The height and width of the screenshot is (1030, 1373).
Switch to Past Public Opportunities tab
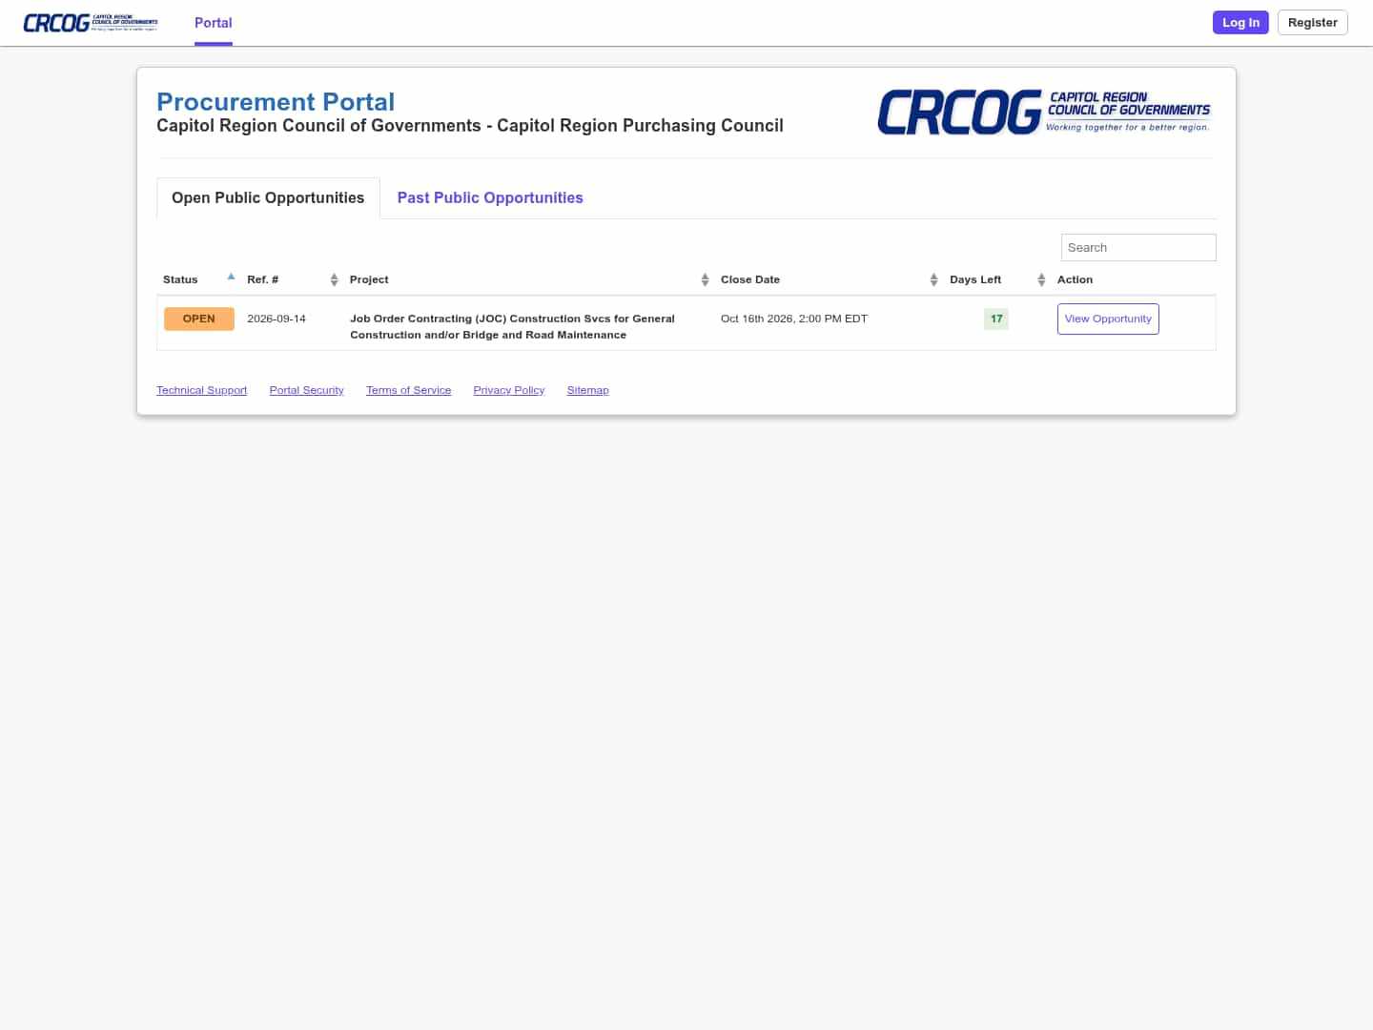[x=490, y=197]
